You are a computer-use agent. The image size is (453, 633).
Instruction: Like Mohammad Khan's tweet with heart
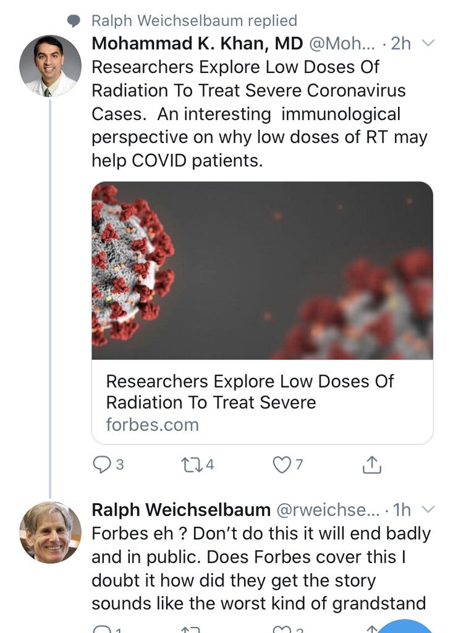point(282,465)
